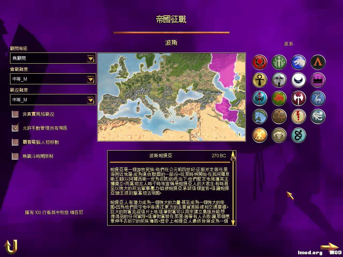Image resolution: width=343 pixels, height=257 pixels.
Task: Select the golden ankh faction emblem
Action: click(260, 80)
